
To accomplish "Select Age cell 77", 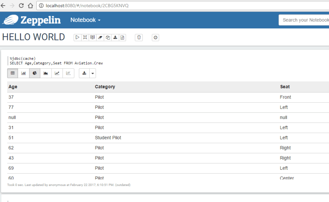I will [x=11, y=107].
